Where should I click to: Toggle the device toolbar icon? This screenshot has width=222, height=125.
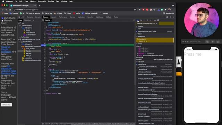(x=23, y=17)
